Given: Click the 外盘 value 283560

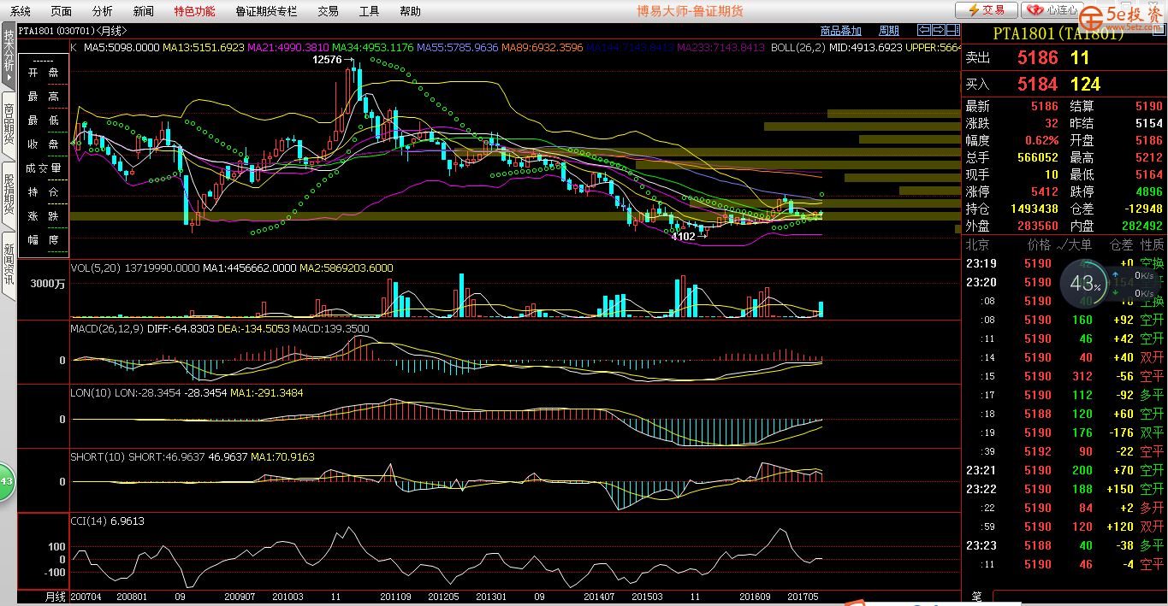Looking at the screenshot, I should (1037, 226).
